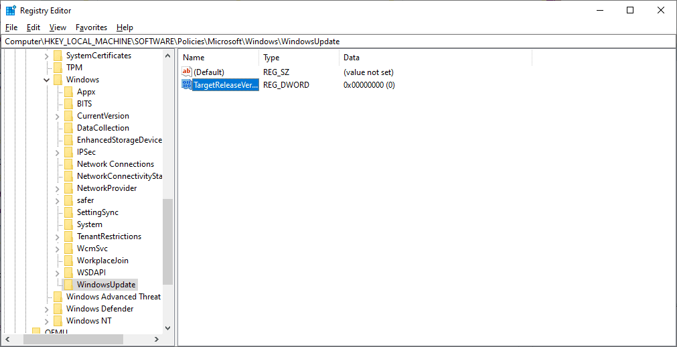Click the tree scroll up arrow

(x=168, y=56)
